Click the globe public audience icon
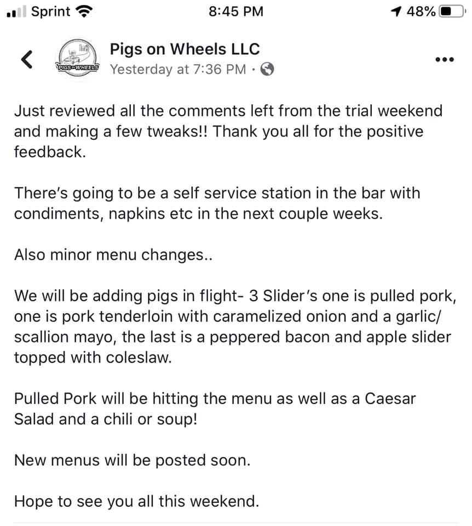Viewport: 472px width, 526px height. pyautogui.click(x=267, y=70)
